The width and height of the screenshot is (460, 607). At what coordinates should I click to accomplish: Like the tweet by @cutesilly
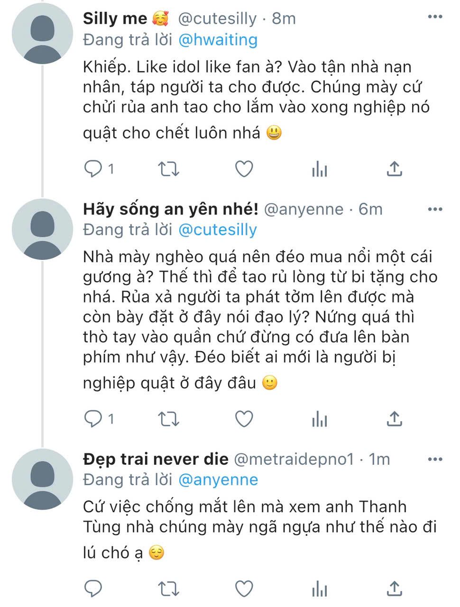(244, 169)
